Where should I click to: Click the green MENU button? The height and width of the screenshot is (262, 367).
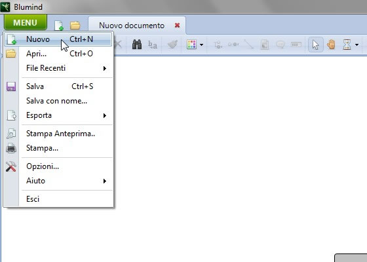[x=26, y=22]
